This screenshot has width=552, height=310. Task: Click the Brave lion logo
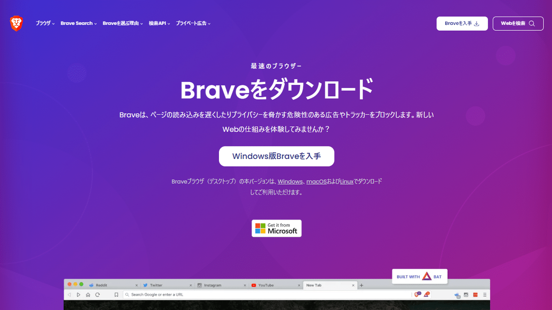point(17,23)
